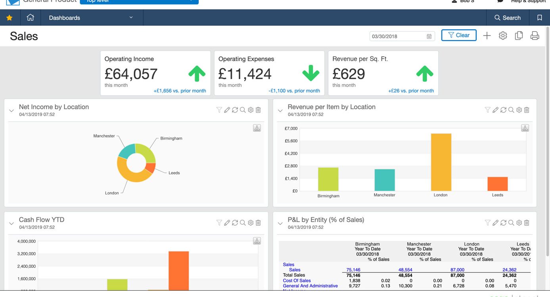Click the date field showing 03/30/2018
The width and height of the screenshot is (550, 297).
pyautogui.click(x=402, y=36)
